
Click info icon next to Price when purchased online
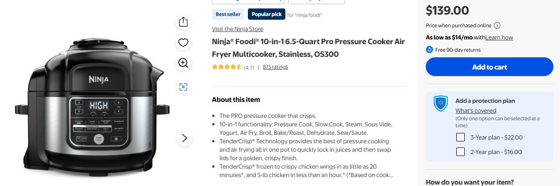pyautogui.click(x=497, y=25)
